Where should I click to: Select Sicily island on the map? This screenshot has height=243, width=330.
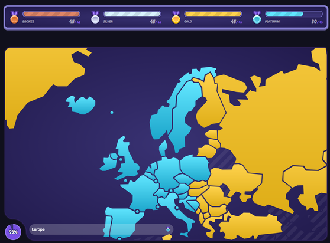[x=184, y=234]
